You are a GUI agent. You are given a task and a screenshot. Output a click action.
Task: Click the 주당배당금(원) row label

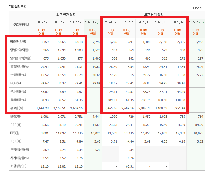point(19,150)
